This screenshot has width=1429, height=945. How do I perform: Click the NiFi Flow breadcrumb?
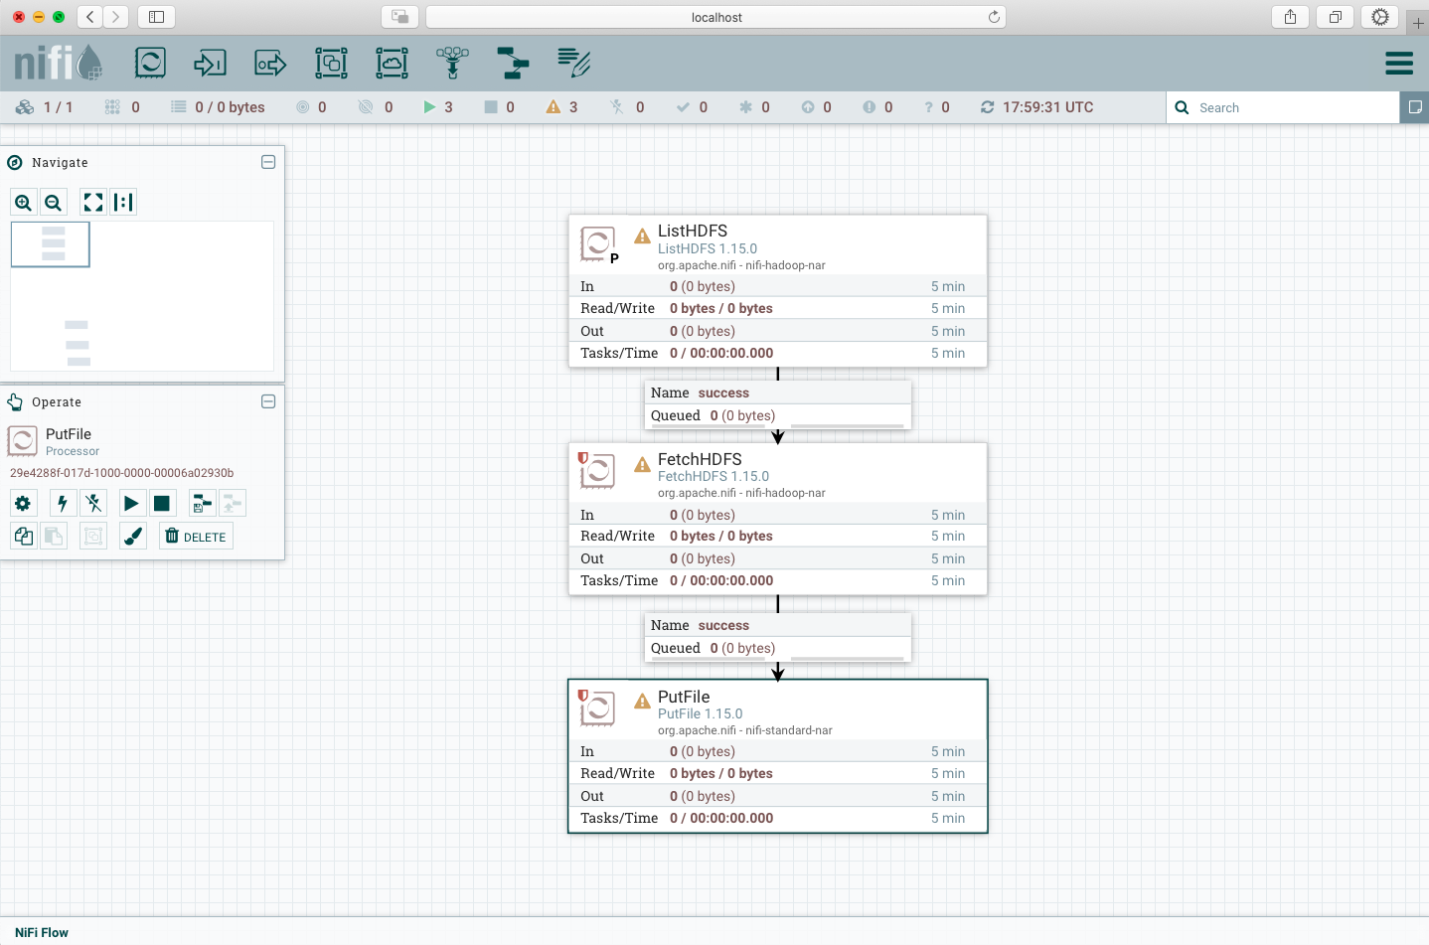(42, 932)
